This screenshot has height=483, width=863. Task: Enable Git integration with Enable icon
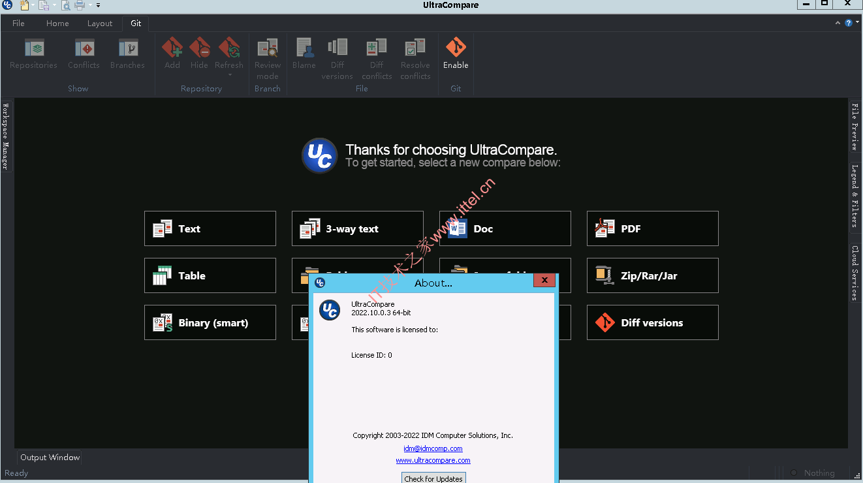pyautogui.click(x=456, y=48)
